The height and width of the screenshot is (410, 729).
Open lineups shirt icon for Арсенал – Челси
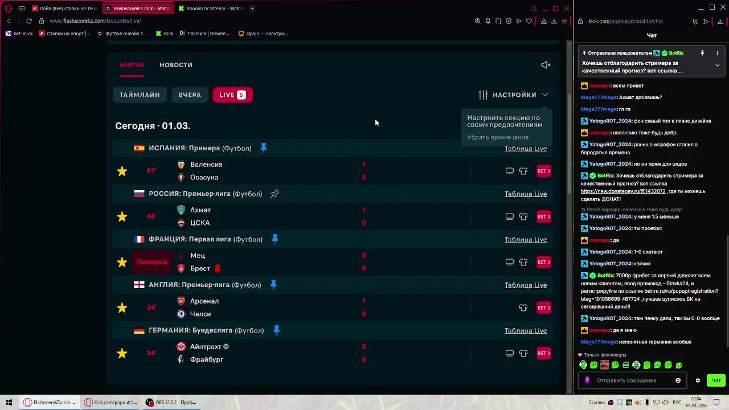[x=523, y=307]
